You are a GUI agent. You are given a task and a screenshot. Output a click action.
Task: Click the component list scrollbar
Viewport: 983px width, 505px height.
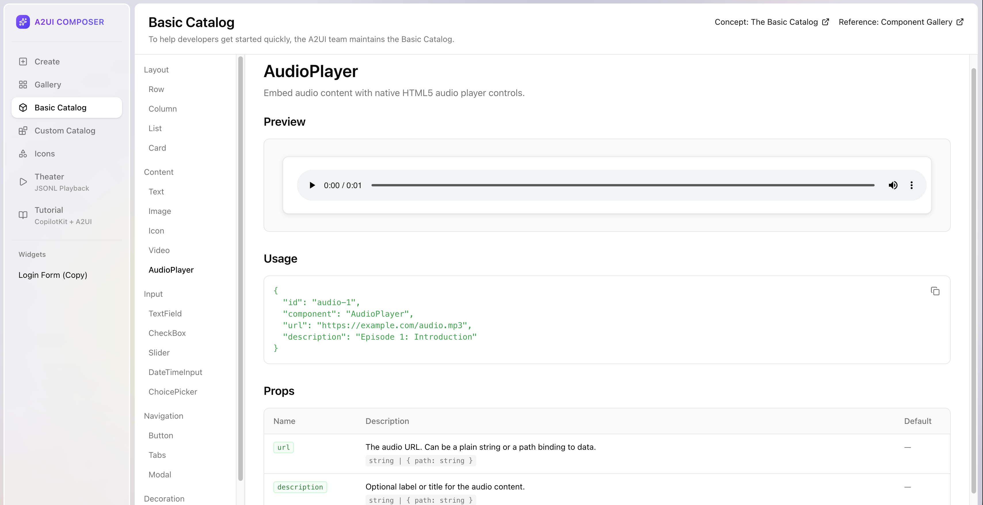point(240,267)
